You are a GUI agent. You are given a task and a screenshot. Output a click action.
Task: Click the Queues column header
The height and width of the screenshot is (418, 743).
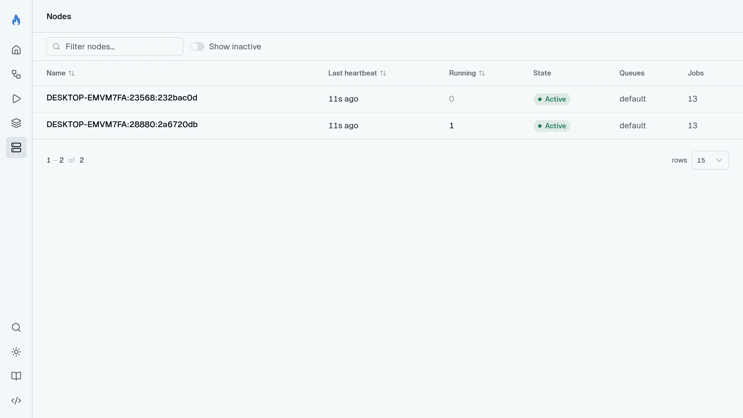pos(632,73)
